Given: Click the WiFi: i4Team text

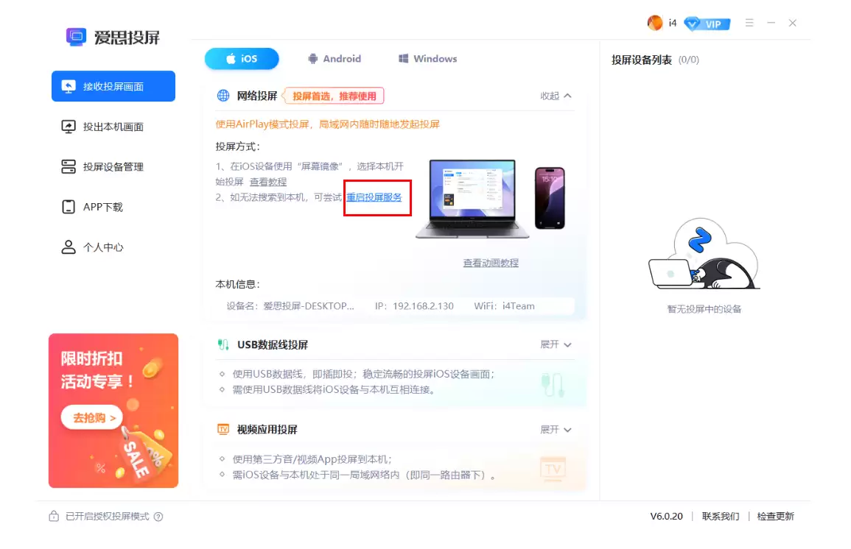Looking at the screenshot, I should [x=504, y=306].
